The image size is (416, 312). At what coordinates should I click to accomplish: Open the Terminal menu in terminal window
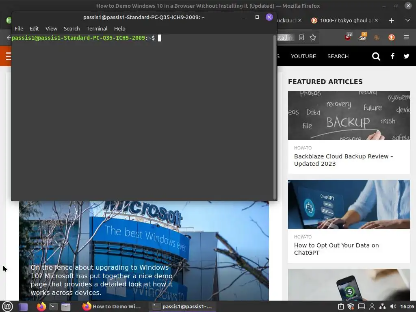pos(97,29)
